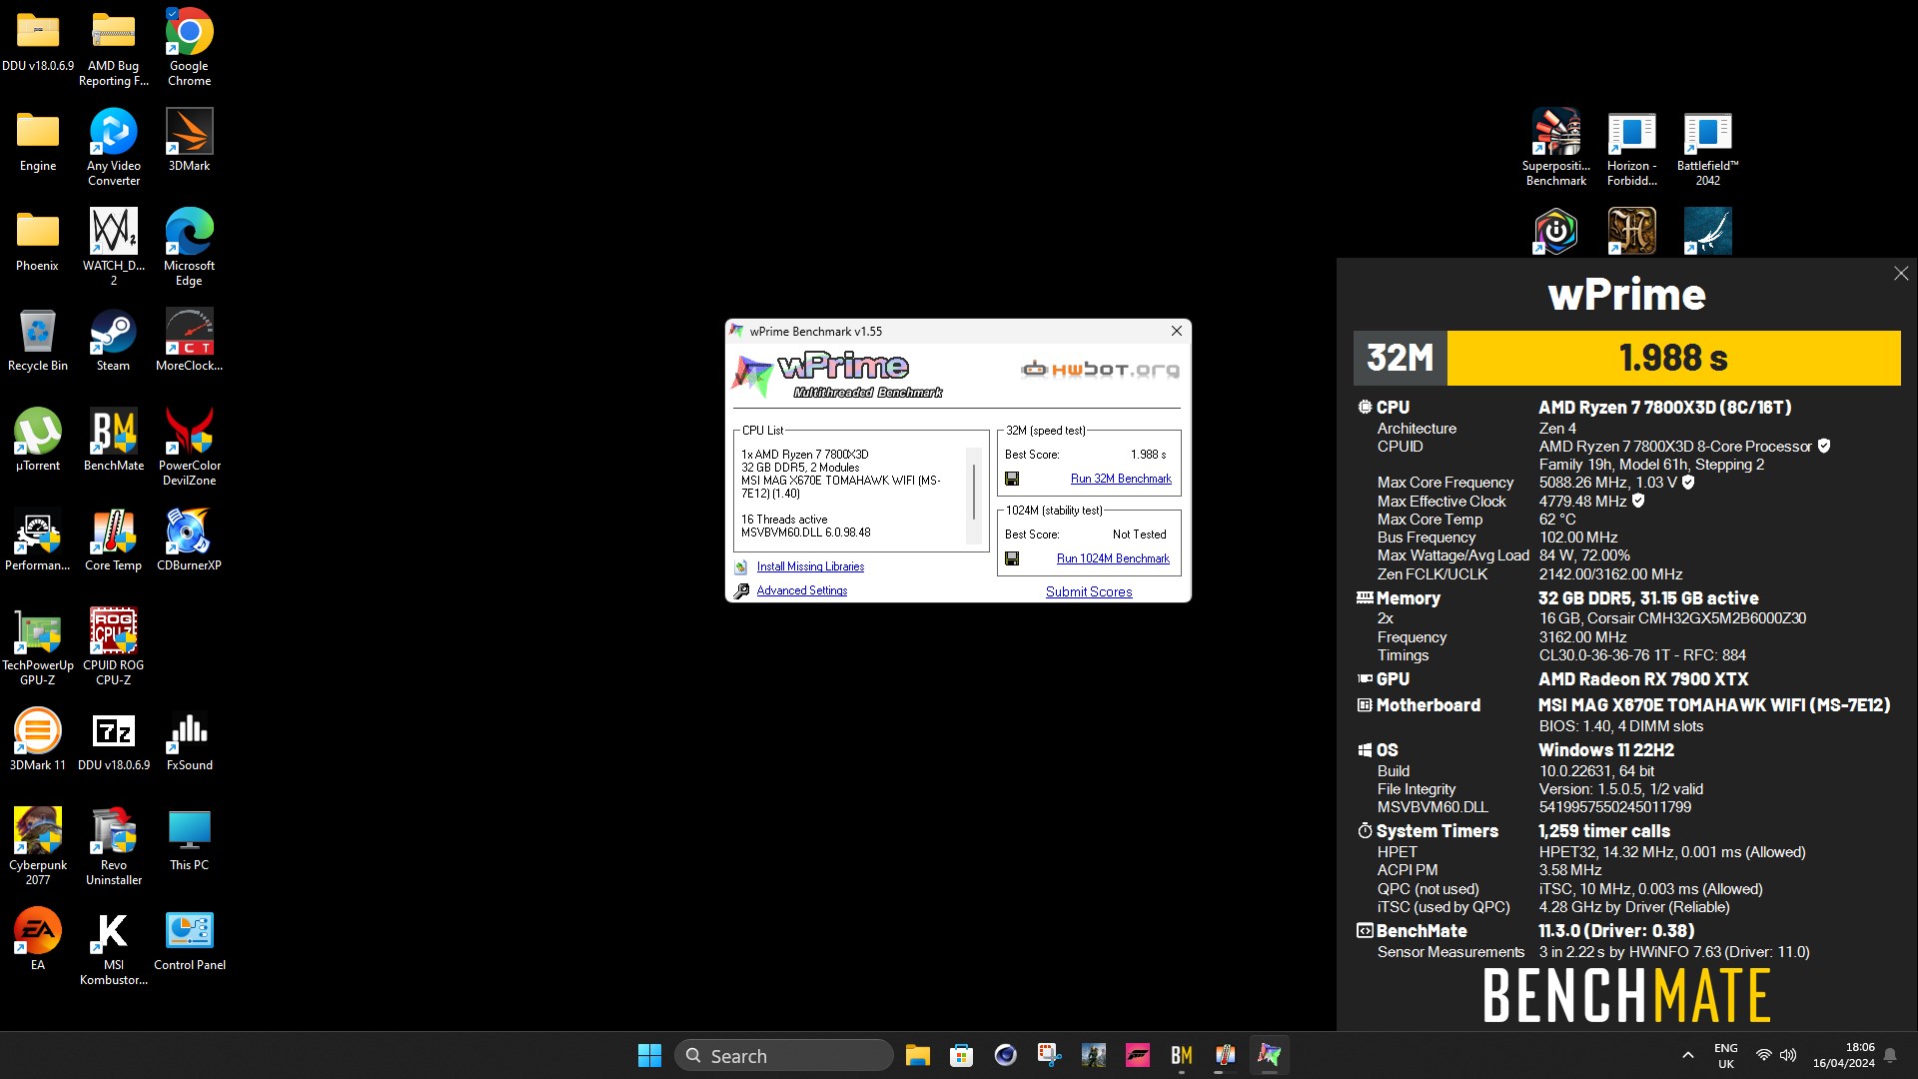Image resolution: width=1918 pixels, height=1079 pixels.
Task: Select the 32M label in BenchMate panel
Action: 1400,358
